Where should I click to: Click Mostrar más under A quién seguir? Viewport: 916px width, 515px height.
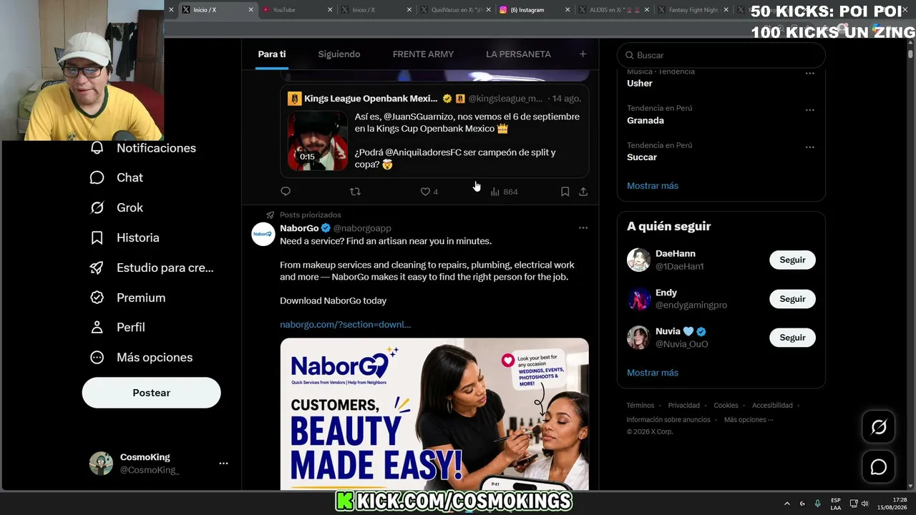[x=653, y=373]
